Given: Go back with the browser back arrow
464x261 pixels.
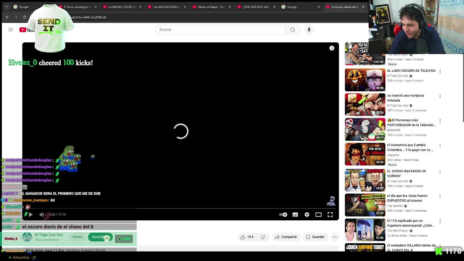Looking at the screenshot, I should click(7, 17).
